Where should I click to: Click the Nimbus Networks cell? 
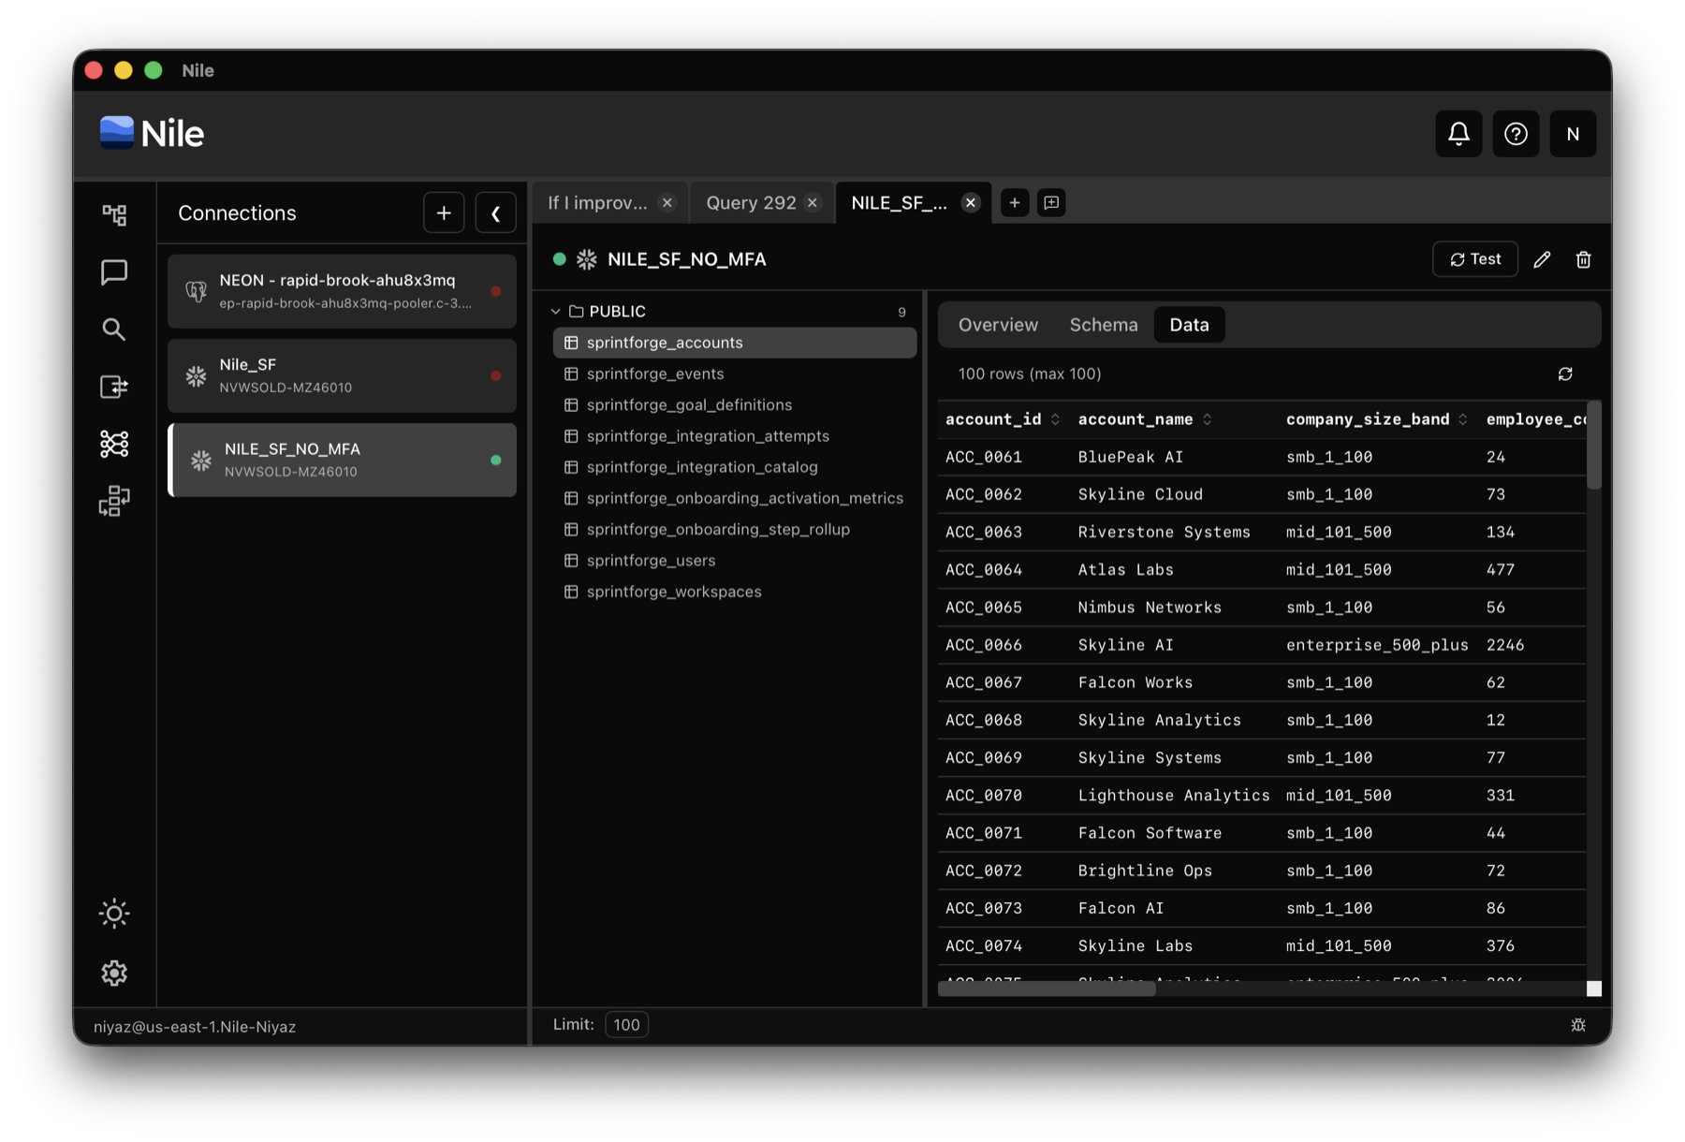(1150, 608)
